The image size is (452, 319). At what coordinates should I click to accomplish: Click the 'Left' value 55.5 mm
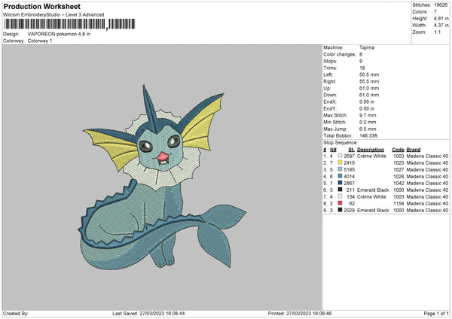pos(369,74)
